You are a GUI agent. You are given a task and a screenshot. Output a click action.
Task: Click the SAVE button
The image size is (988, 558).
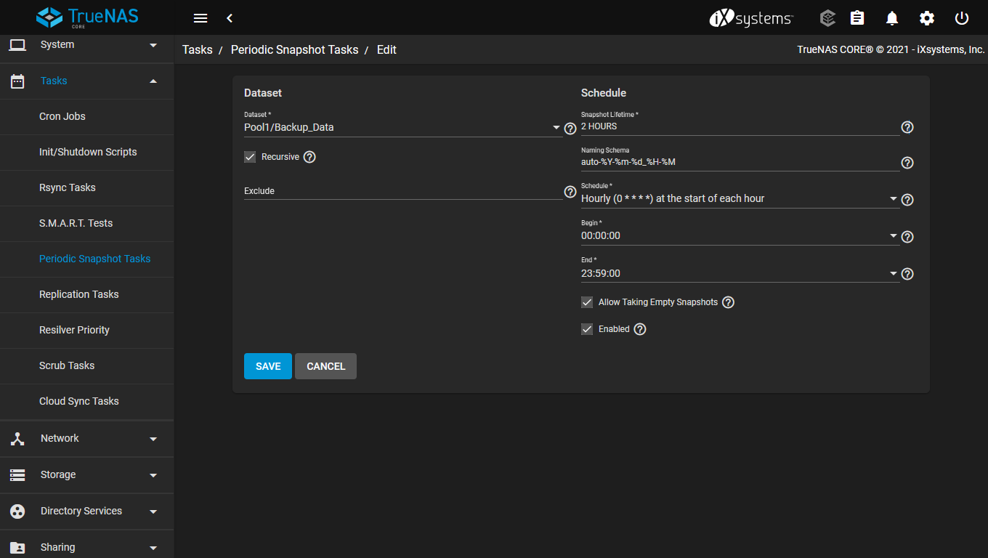pyautogui.click(x=267, y=366)
